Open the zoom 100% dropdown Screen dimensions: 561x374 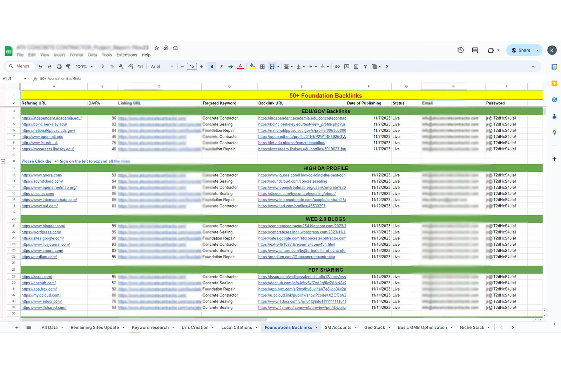pos(85,67)
